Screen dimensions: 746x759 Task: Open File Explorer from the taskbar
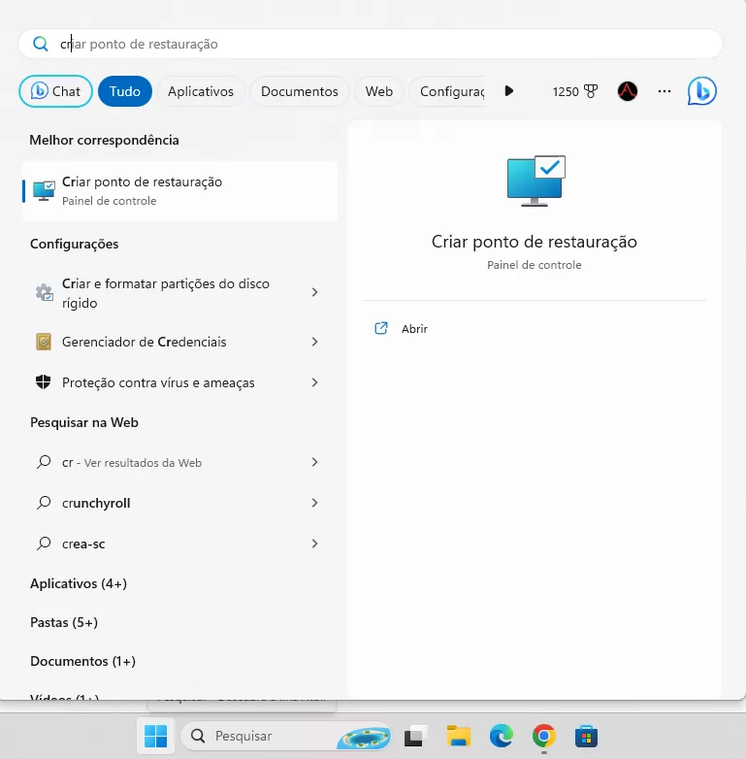pyautogui.click(x=458, y=737)
